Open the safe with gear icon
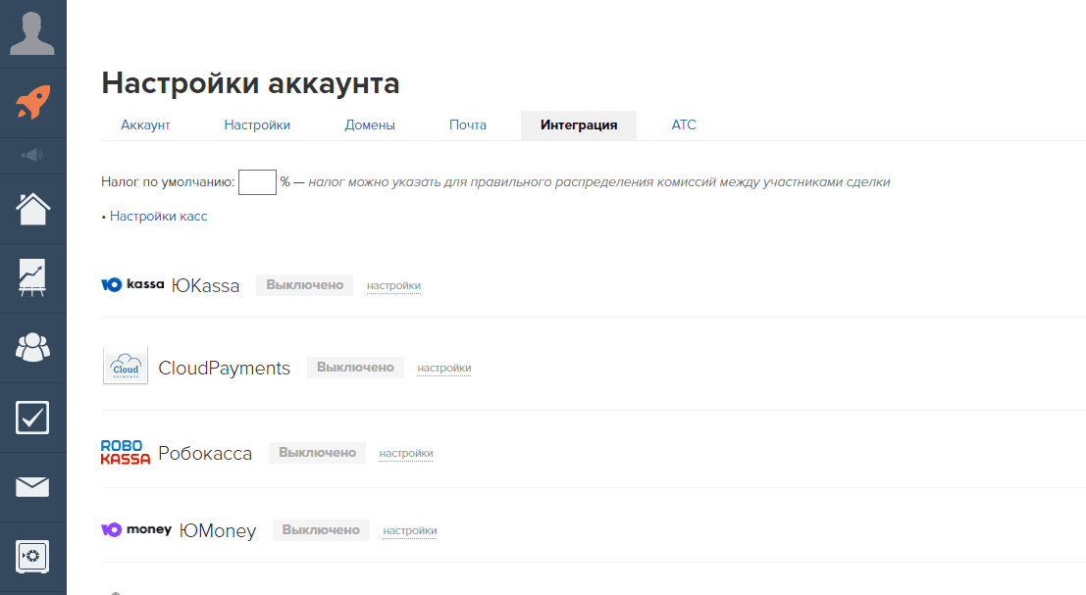The width and height of the screenshot is (1086, 595). point(32,556)
